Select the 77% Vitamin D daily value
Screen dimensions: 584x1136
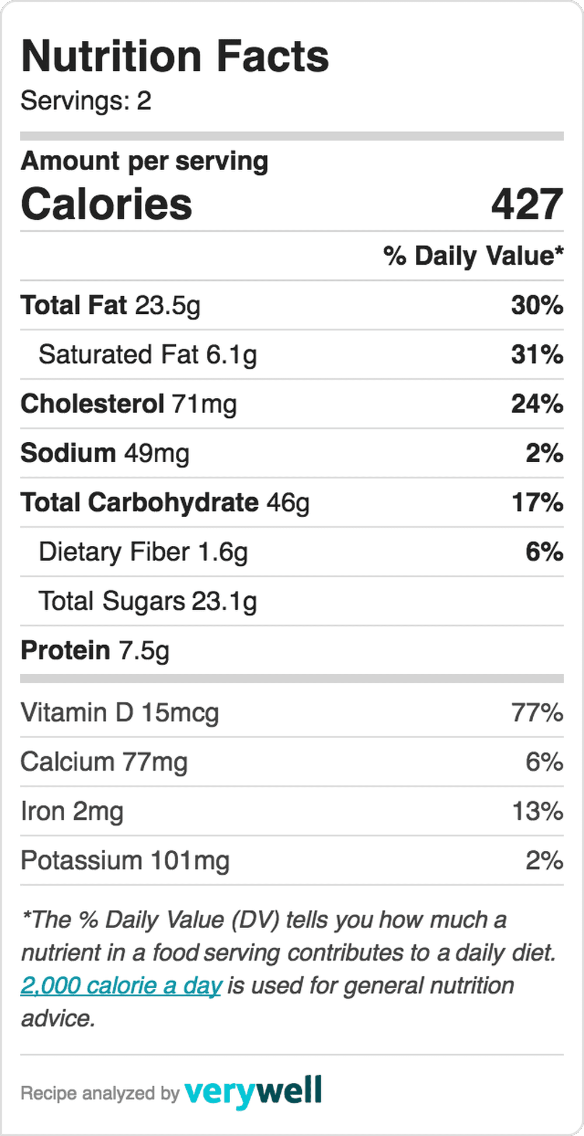pos(537,712)
